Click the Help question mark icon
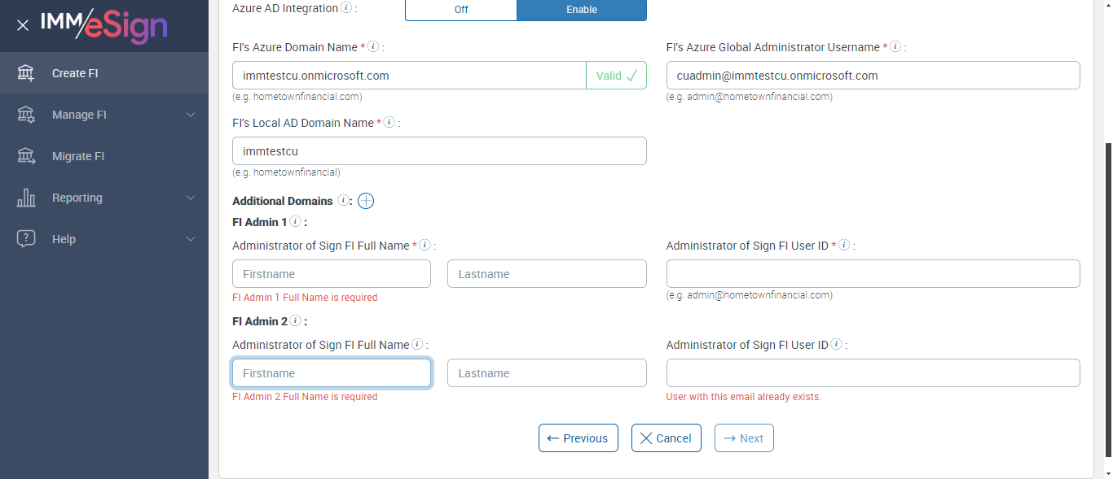Screen dimensions: 1113x479 pos(26,239)
